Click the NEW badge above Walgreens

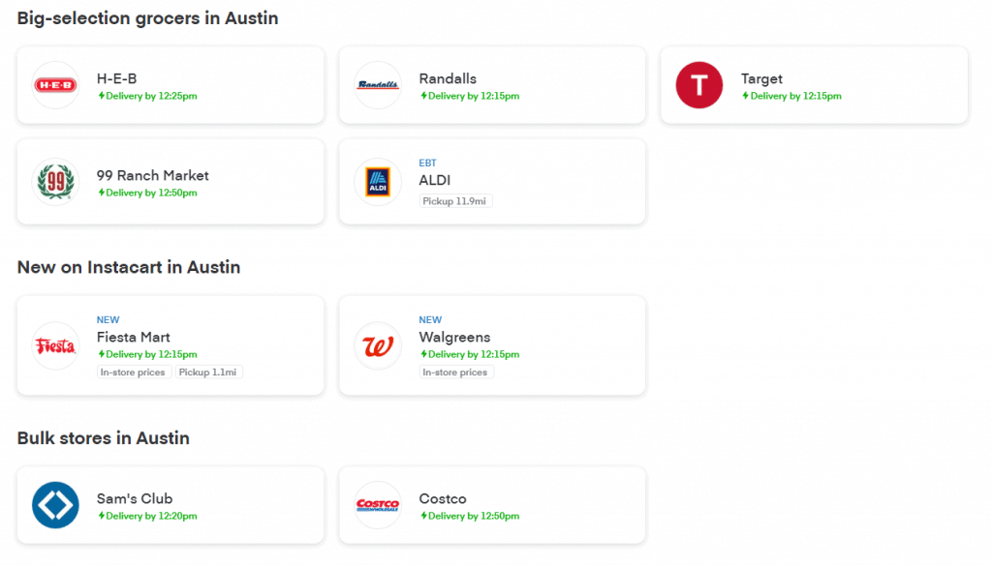pyautogui.click(x=430, y=319)
